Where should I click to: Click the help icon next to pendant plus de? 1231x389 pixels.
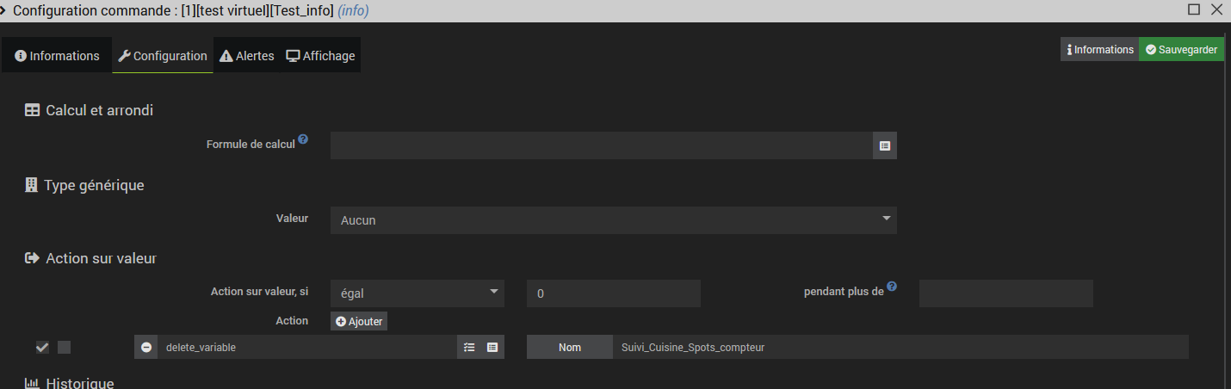click(892, 287)
